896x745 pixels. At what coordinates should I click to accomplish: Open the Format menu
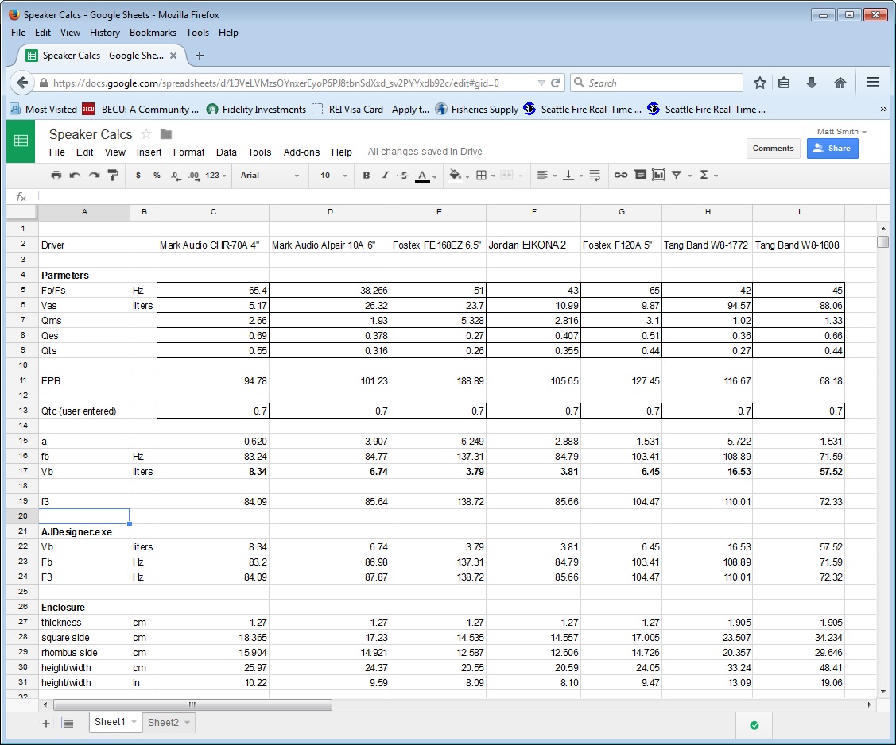click(x=188, y=152)
